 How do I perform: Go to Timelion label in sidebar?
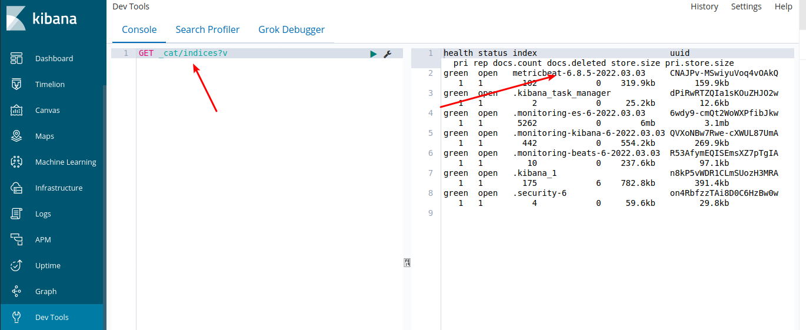[x=50, y=84]
